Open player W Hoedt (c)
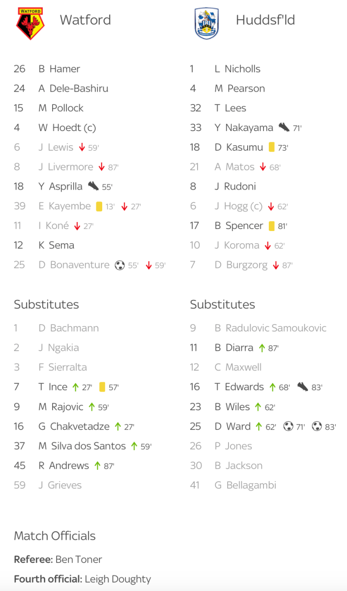The height and width of the screenshot is (591, 347). [67, 128]
